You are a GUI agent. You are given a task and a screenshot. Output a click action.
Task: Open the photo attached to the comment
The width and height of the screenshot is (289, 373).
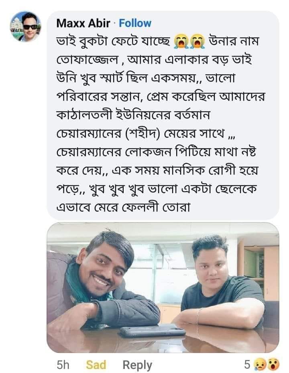click(163, 287)
